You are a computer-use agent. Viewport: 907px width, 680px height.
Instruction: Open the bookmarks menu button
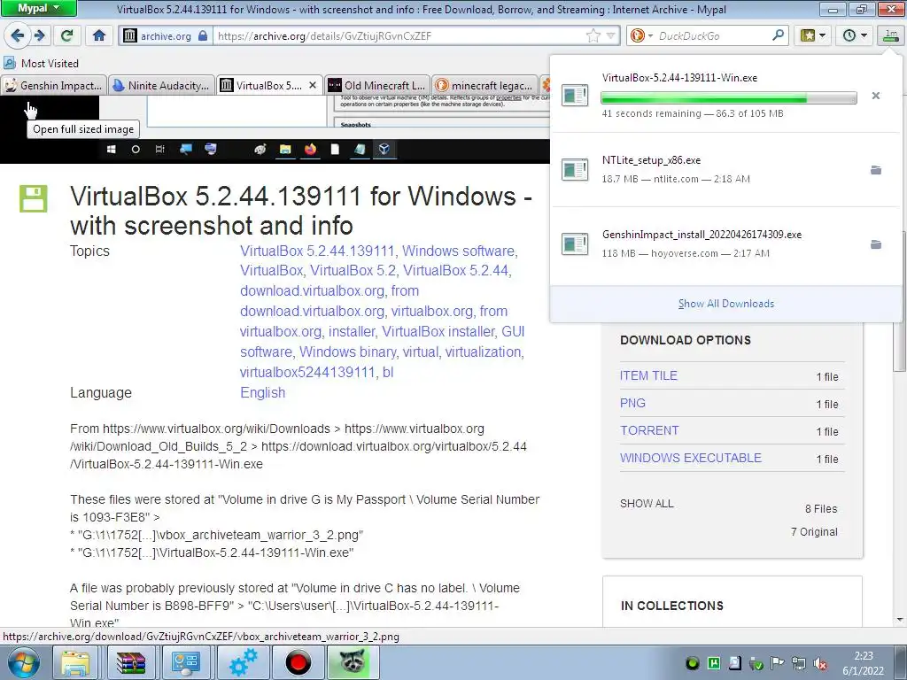coord(812,35)
